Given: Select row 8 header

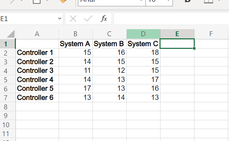Looking at the screenshot, I should tap(8, 107).
